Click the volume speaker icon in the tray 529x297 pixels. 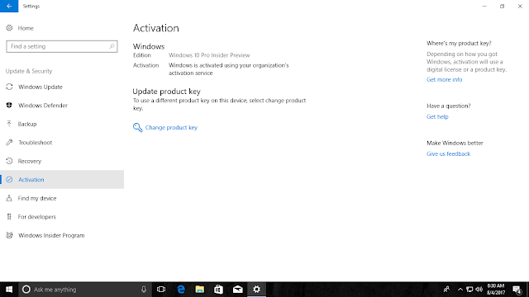point(479,290)
